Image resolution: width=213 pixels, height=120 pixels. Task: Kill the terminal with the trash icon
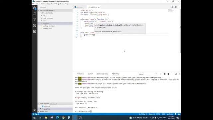(168, 74)
